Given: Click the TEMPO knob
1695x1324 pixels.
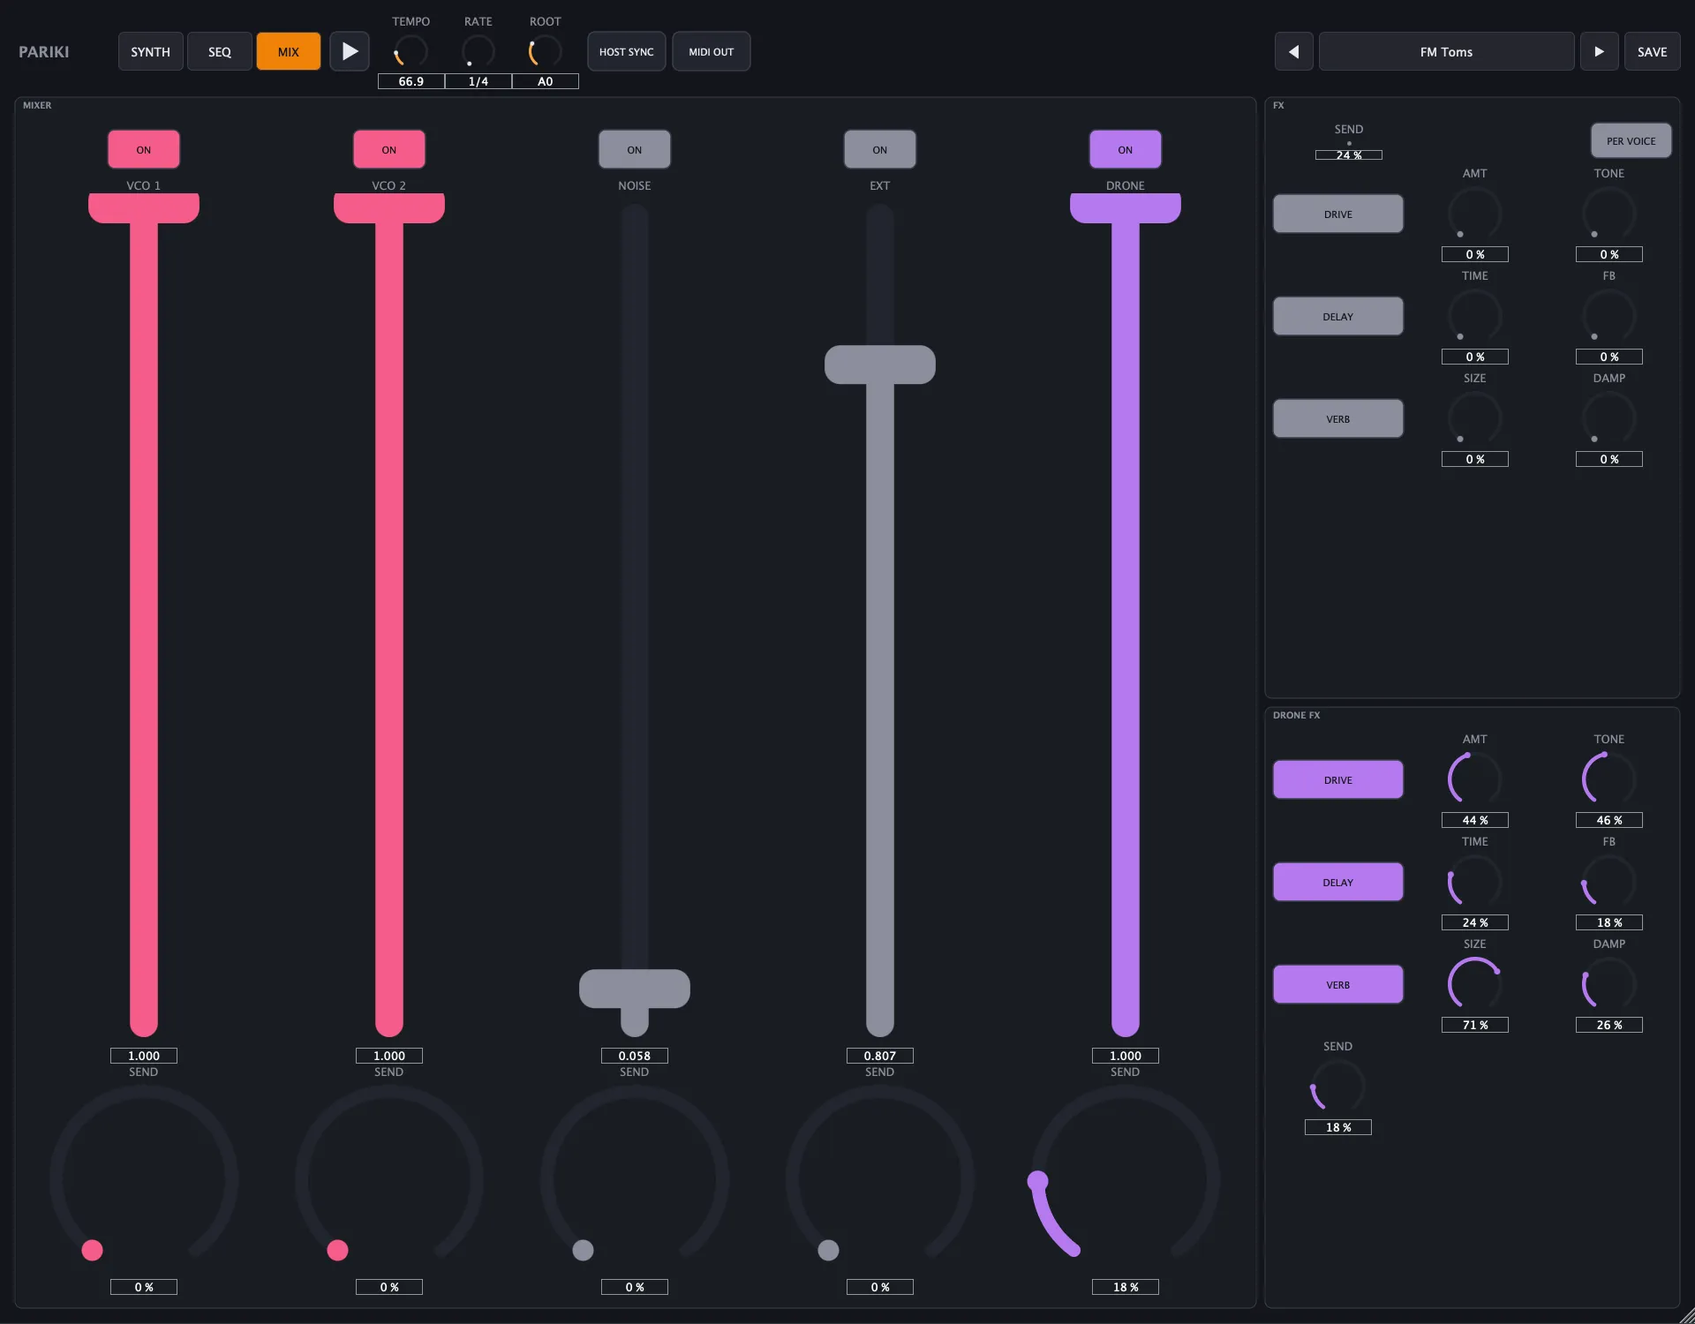Looking at the screenshot, I should tap(411, 52).
